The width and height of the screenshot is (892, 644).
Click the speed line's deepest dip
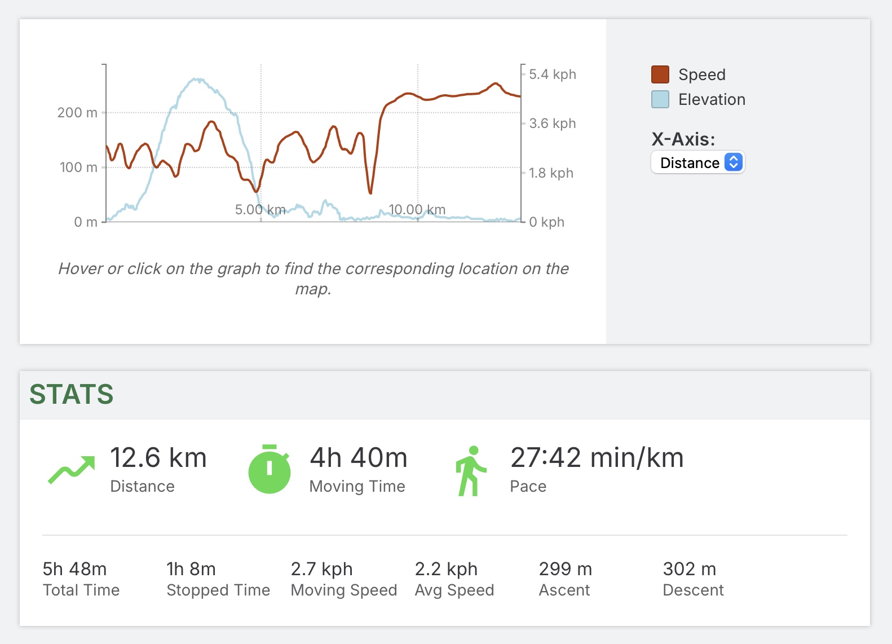pyautogui.click(x=370, y=192)
